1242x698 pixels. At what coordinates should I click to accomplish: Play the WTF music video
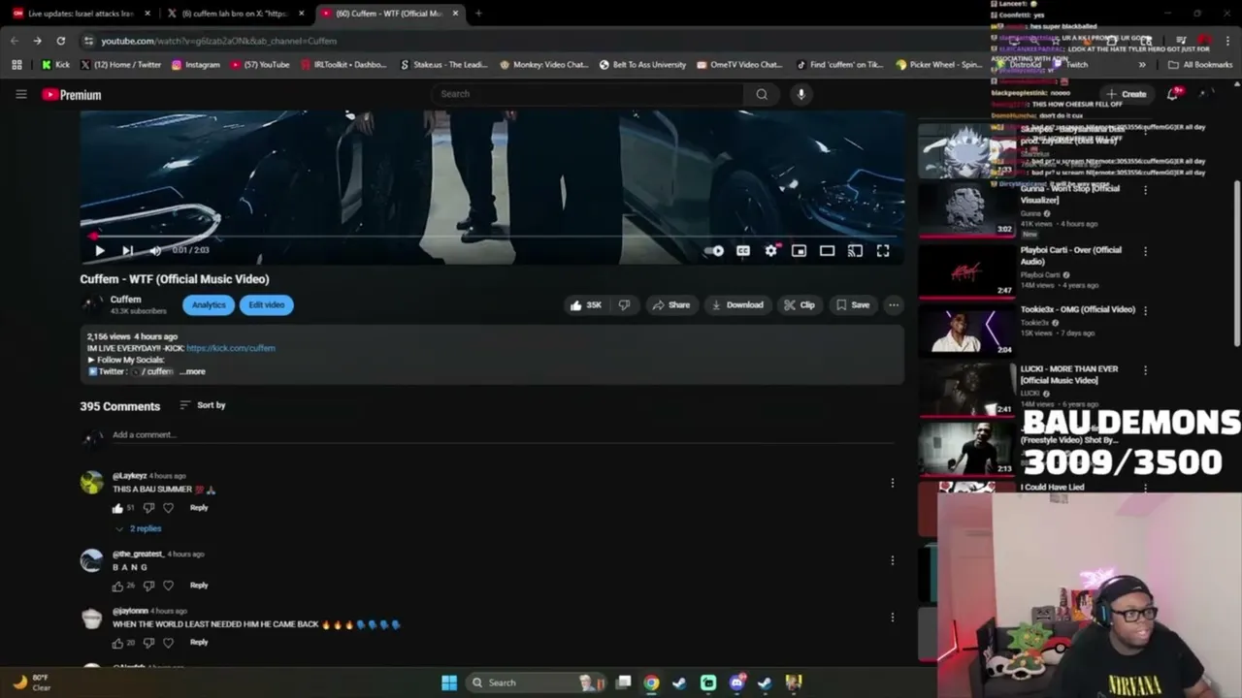(x=100, y=250)
